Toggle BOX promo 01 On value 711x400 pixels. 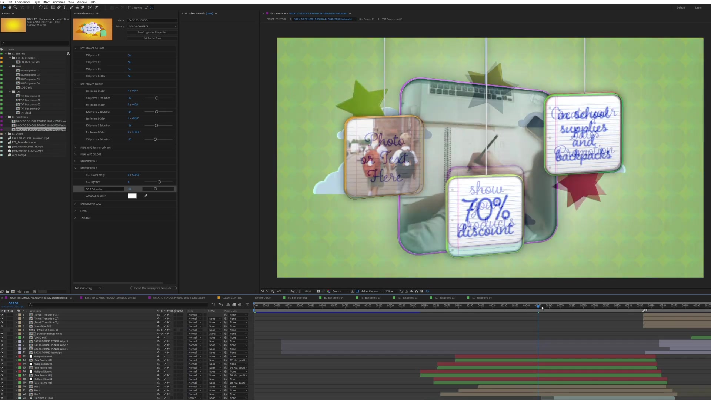tap(130, 55)
